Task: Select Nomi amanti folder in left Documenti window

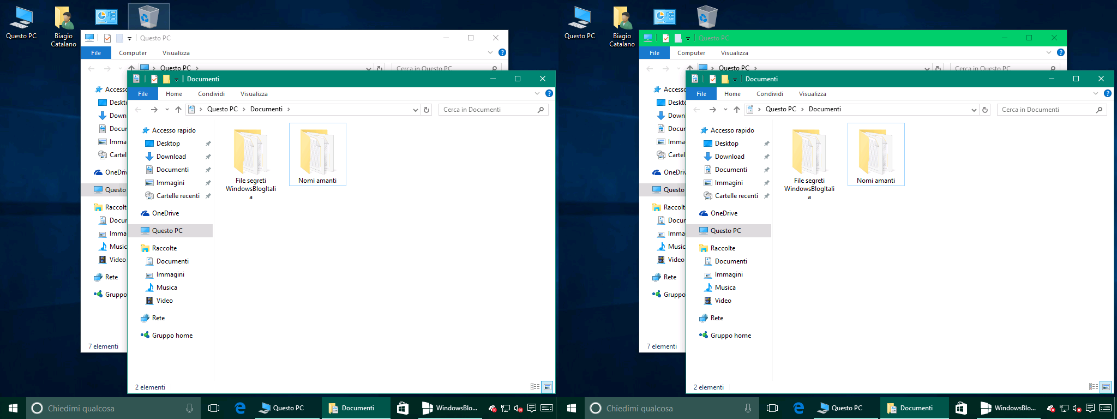Action: pos(317,155)
